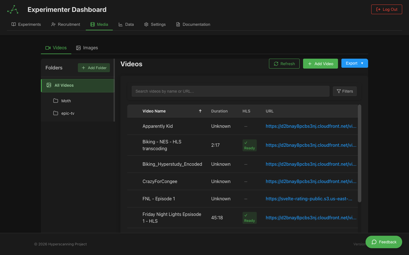Click the Documentation page icon
Viewport: 409px width, 255px height.
pos(178,24)
